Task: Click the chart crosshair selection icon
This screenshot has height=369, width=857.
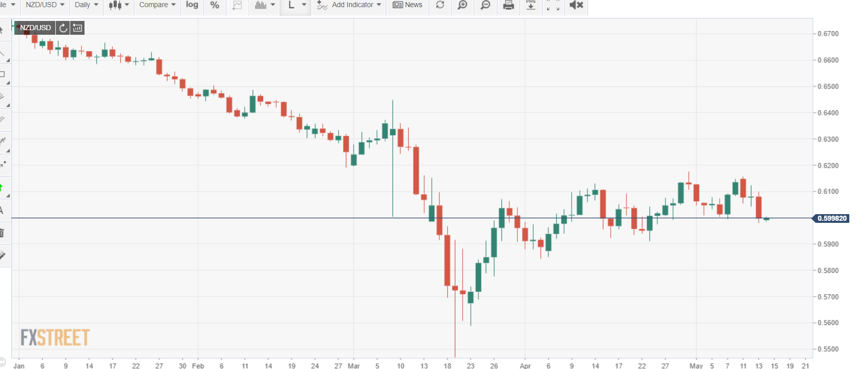Action: (x=237, y=5)
